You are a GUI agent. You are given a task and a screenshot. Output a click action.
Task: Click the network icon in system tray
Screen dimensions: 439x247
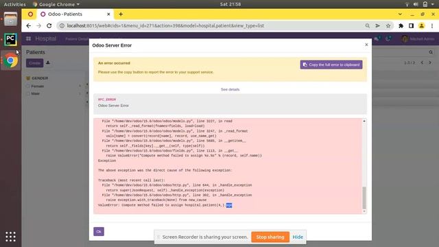[407, 4]
